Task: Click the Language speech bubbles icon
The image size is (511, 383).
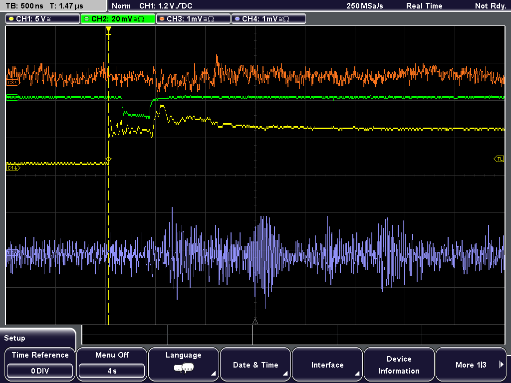Action: 184,369
